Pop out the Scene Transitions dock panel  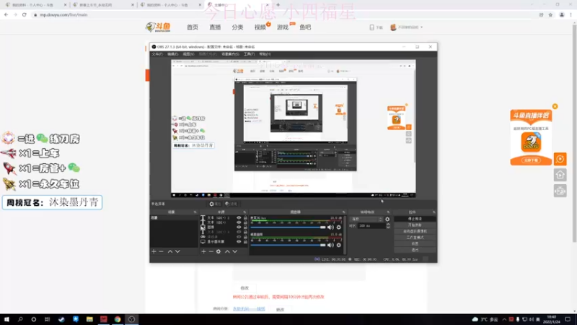point(388,212)
